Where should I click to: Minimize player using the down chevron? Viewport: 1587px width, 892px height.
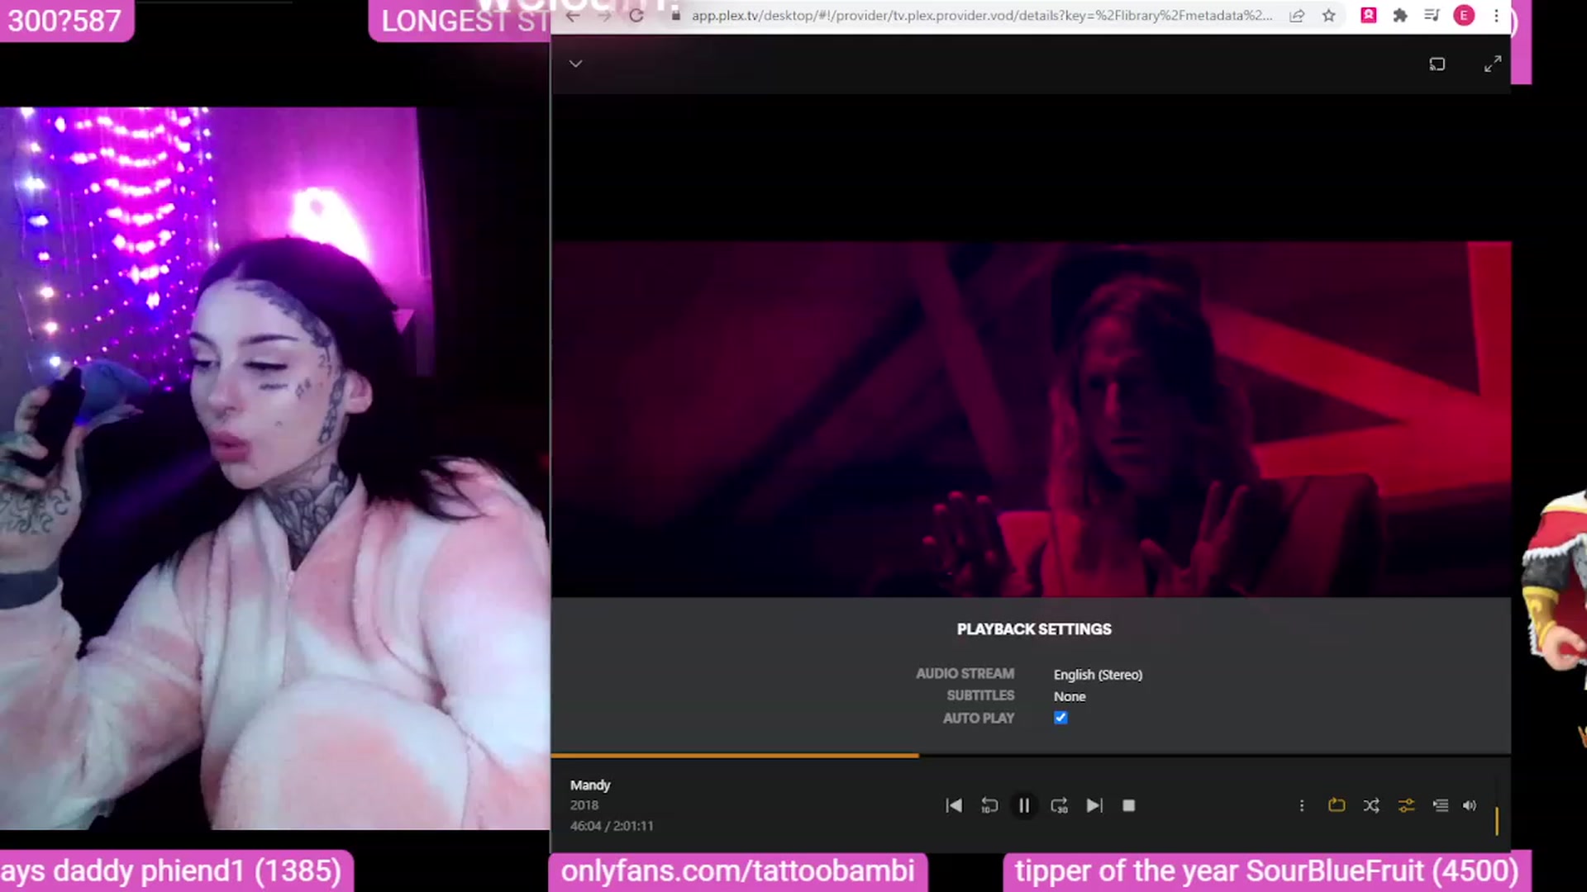click(x=575, y=64)
